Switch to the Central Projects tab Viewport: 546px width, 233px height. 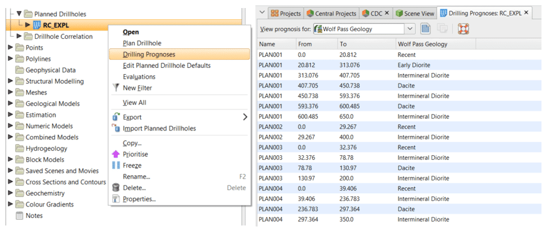pyautogui.click(x=331, y=14)
